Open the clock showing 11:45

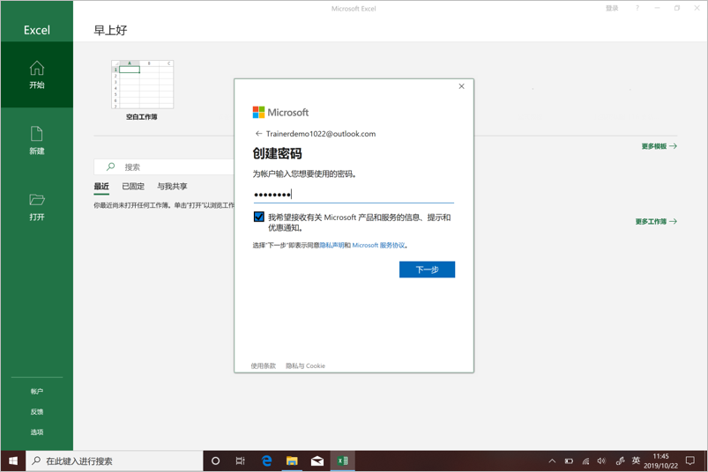click(660, 461)
